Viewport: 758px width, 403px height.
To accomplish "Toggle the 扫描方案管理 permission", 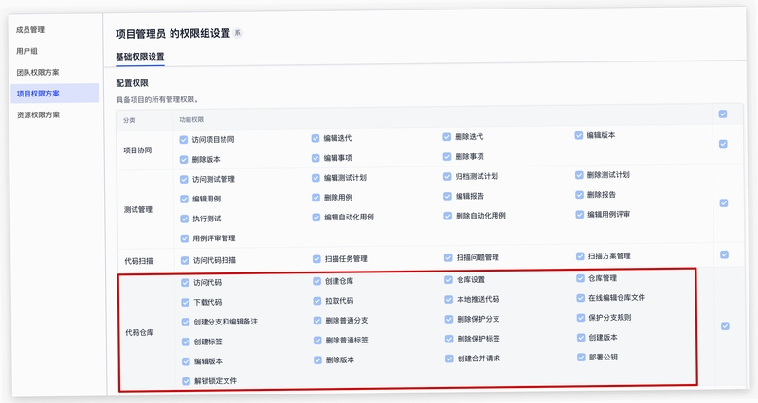I will coord(580,256).
